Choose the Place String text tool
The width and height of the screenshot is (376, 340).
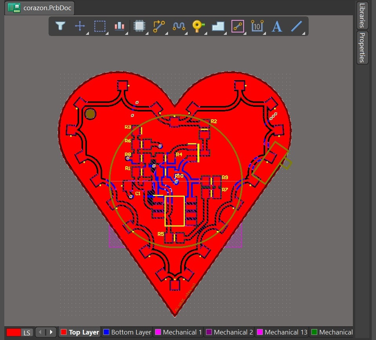click(277, 26)
